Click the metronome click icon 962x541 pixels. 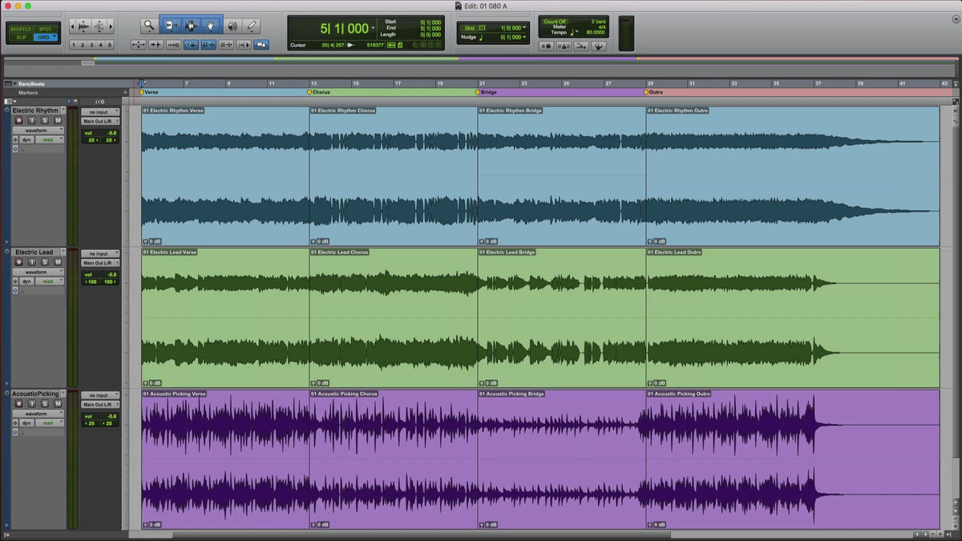[x=564, y=46]
